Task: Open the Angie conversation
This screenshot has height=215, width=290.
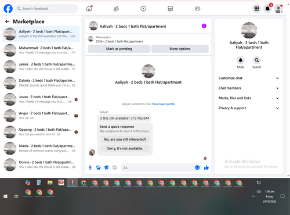Action: (41, 116)
